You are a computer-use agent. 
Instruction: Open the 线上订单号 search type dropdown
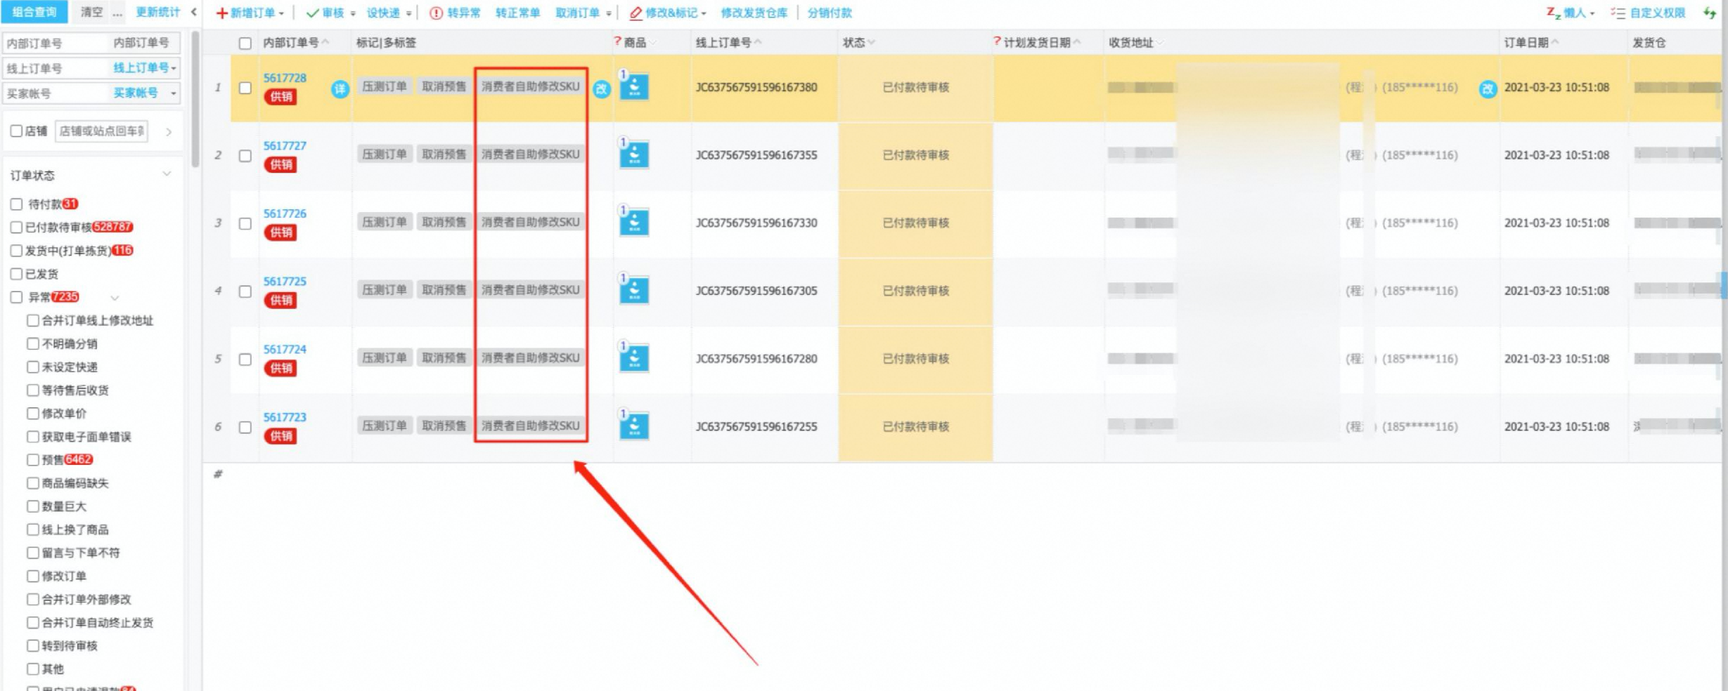pyautogui.click(x=174, y=68)
